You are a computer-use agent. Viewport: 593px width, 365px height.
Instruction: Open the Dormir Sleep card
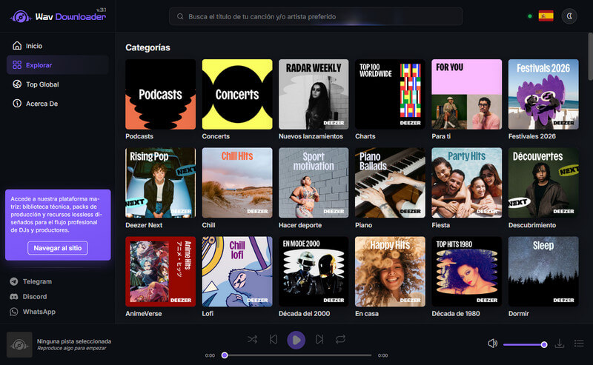(543, 272)
